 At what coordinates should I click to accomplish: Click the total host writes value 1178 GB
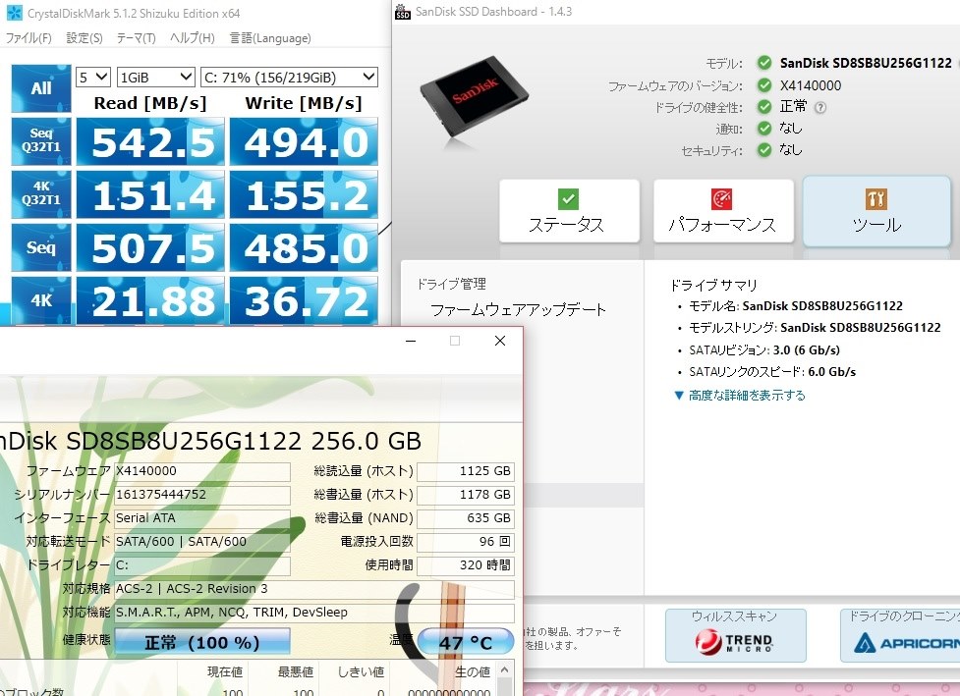[466, 495]
